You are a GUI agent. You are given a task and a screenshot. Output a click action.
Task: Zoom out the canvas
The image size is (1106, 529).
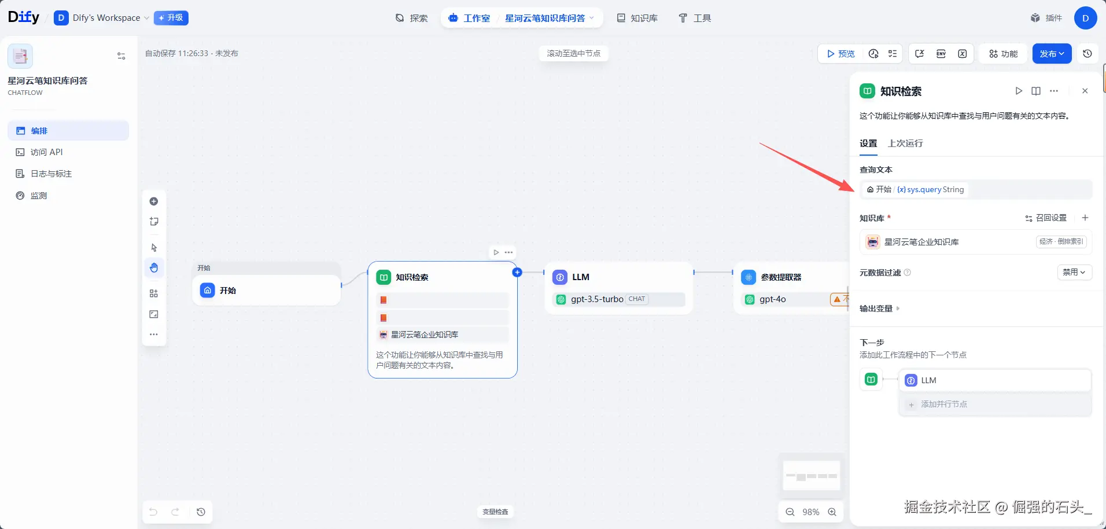(x=790, y=512)
